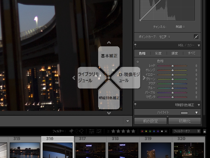The width and height of the screenshot is (210, 158).
Task: Click the up arrow above 基本補正 overlay
Action: 109,42
